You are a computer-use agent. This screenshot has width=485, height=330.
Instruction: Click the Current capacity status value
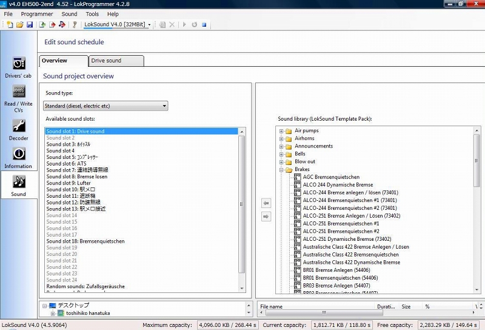342,325
